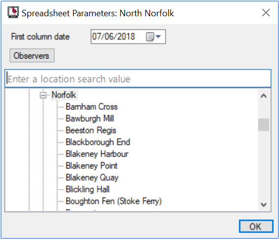Select Barnham Cross location
279x239 pixels.
[x=92, y=107]
